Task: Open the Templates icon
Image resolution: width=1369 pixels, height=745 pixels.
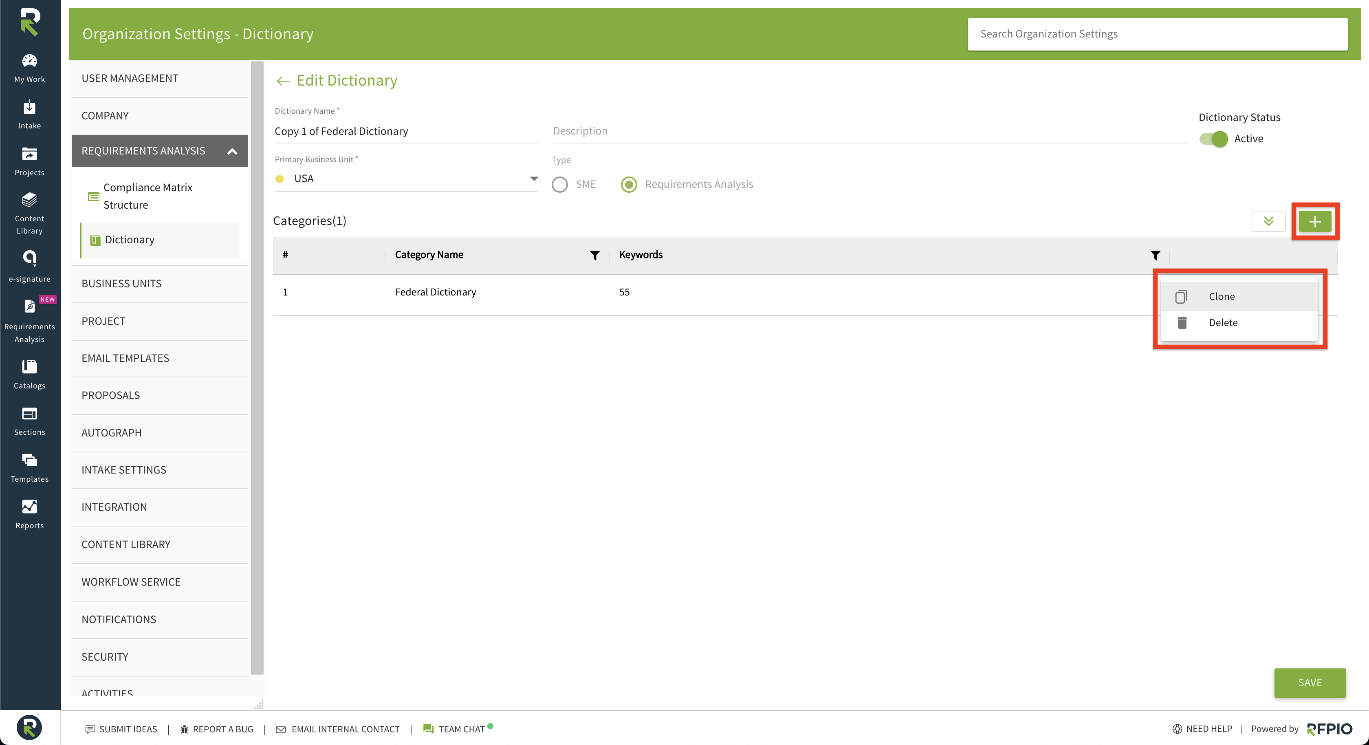Action: pyautogui.click(x=29, y=460)
